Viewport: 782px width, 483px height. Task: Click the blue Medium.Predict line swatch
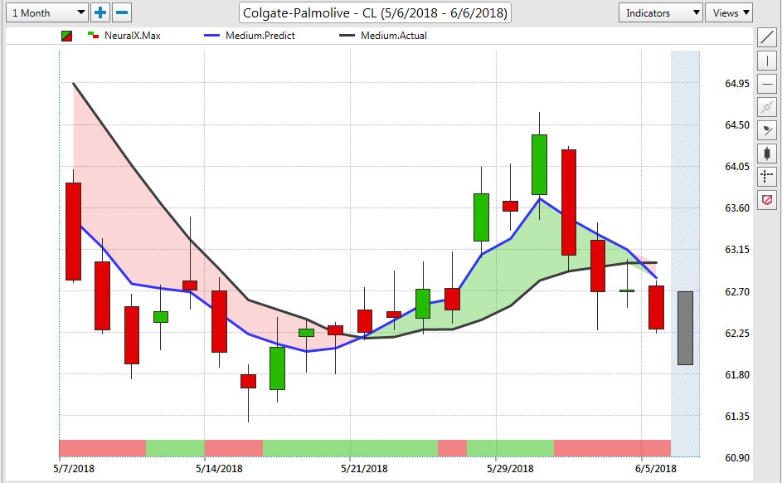click(x=211, y=36)
